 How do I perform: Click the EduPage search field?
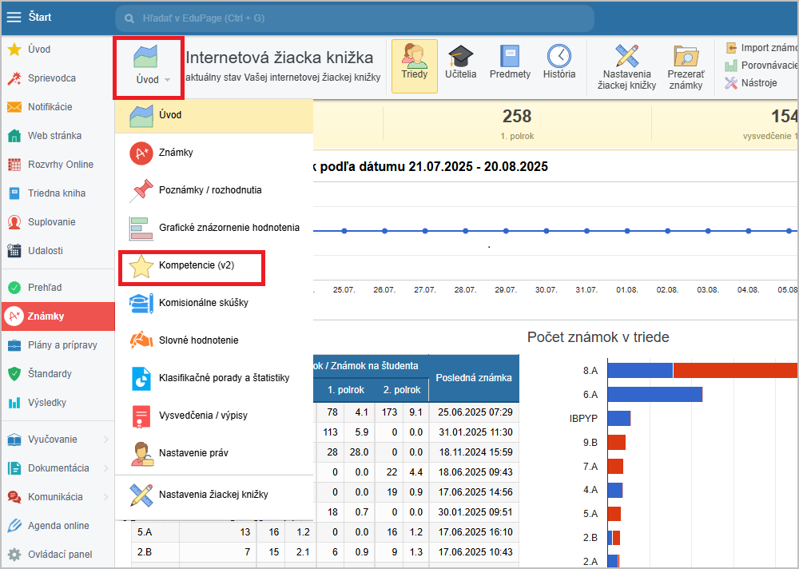pyautogui.click(x=356, y=17)
